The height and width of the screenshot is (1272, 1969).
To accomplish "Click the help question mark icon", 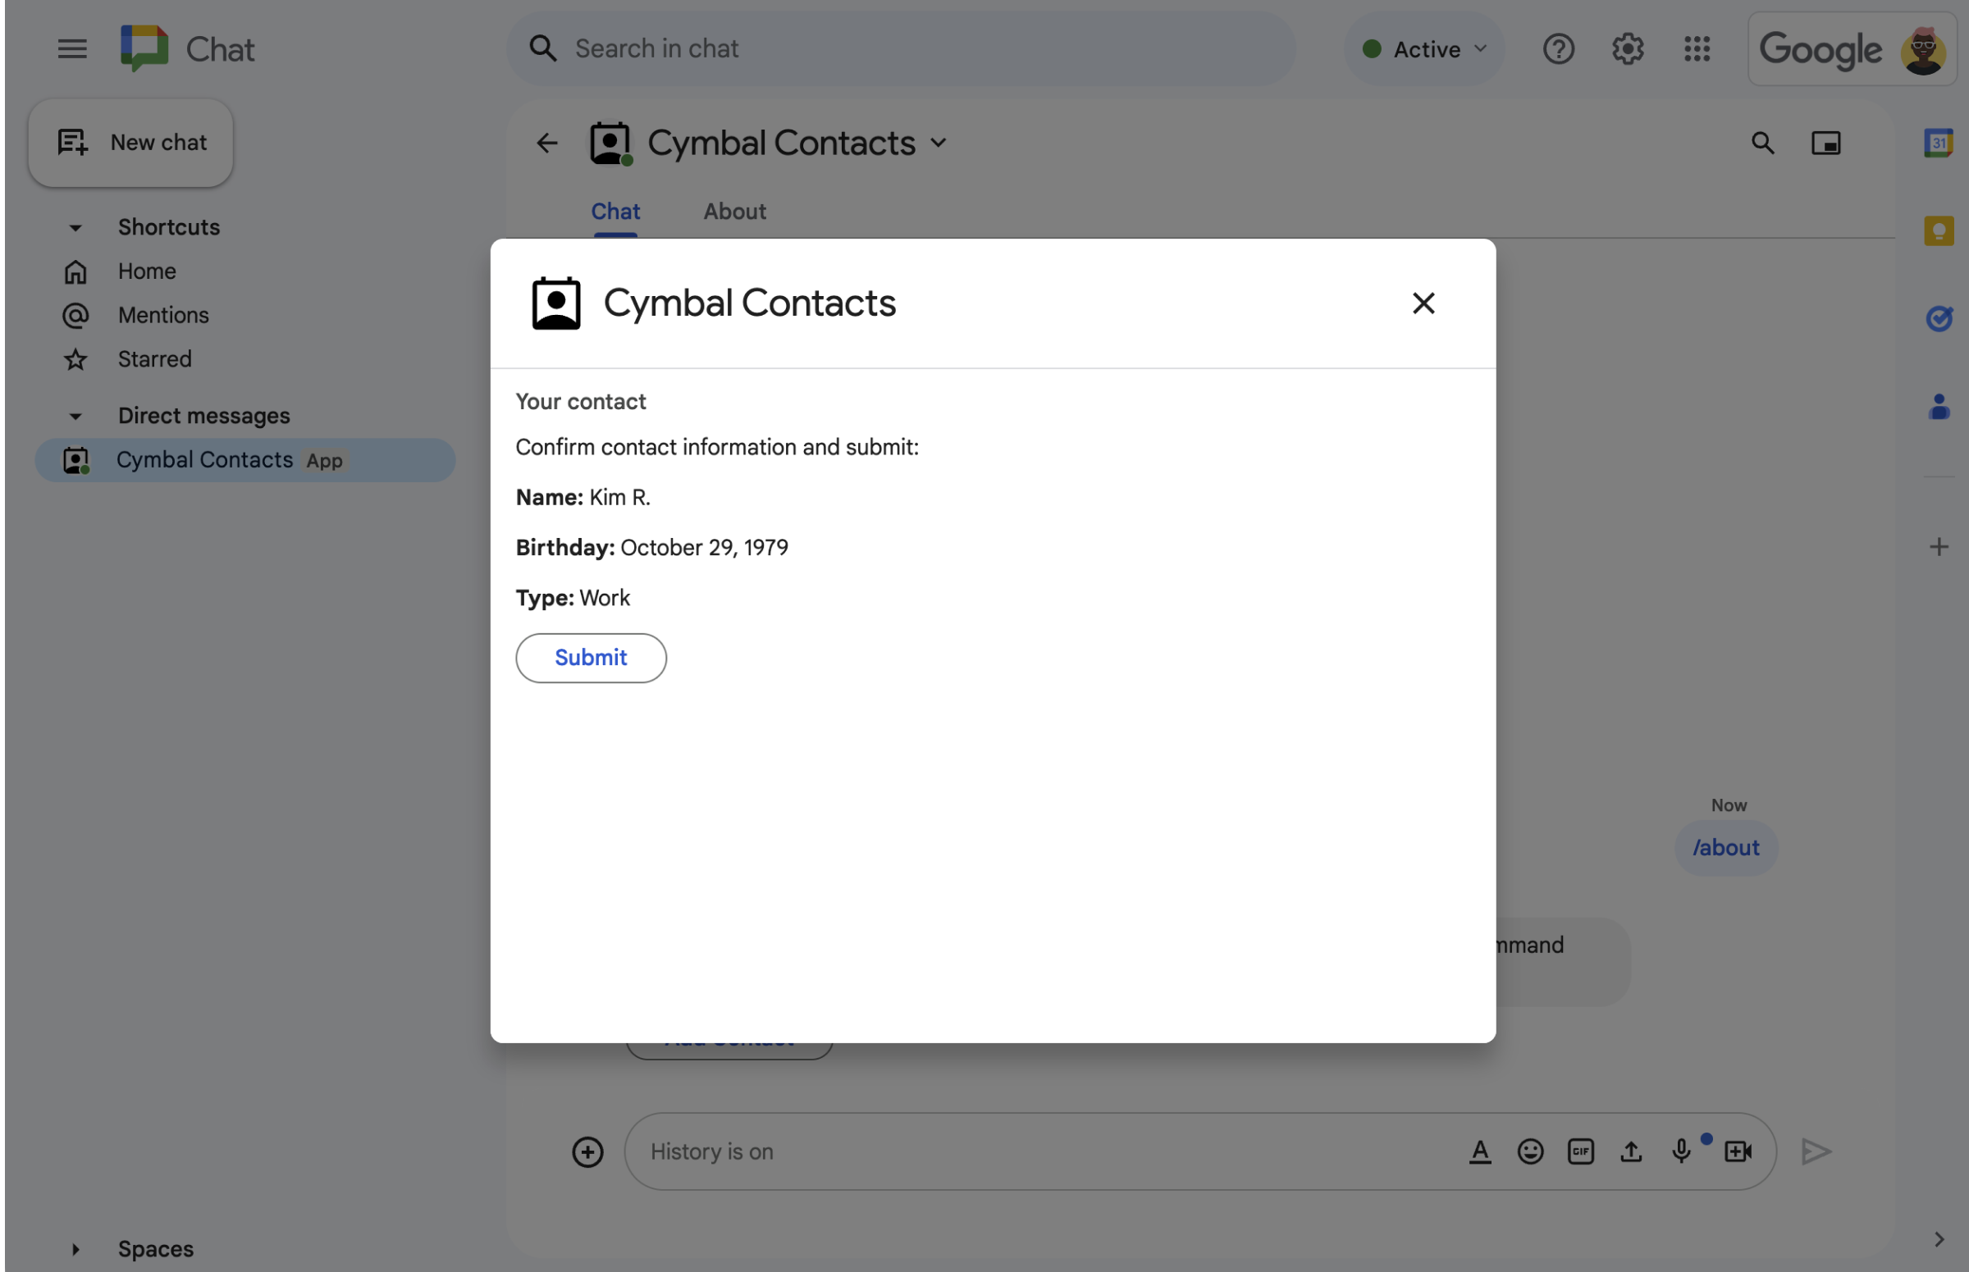I will coord(1557,48).
